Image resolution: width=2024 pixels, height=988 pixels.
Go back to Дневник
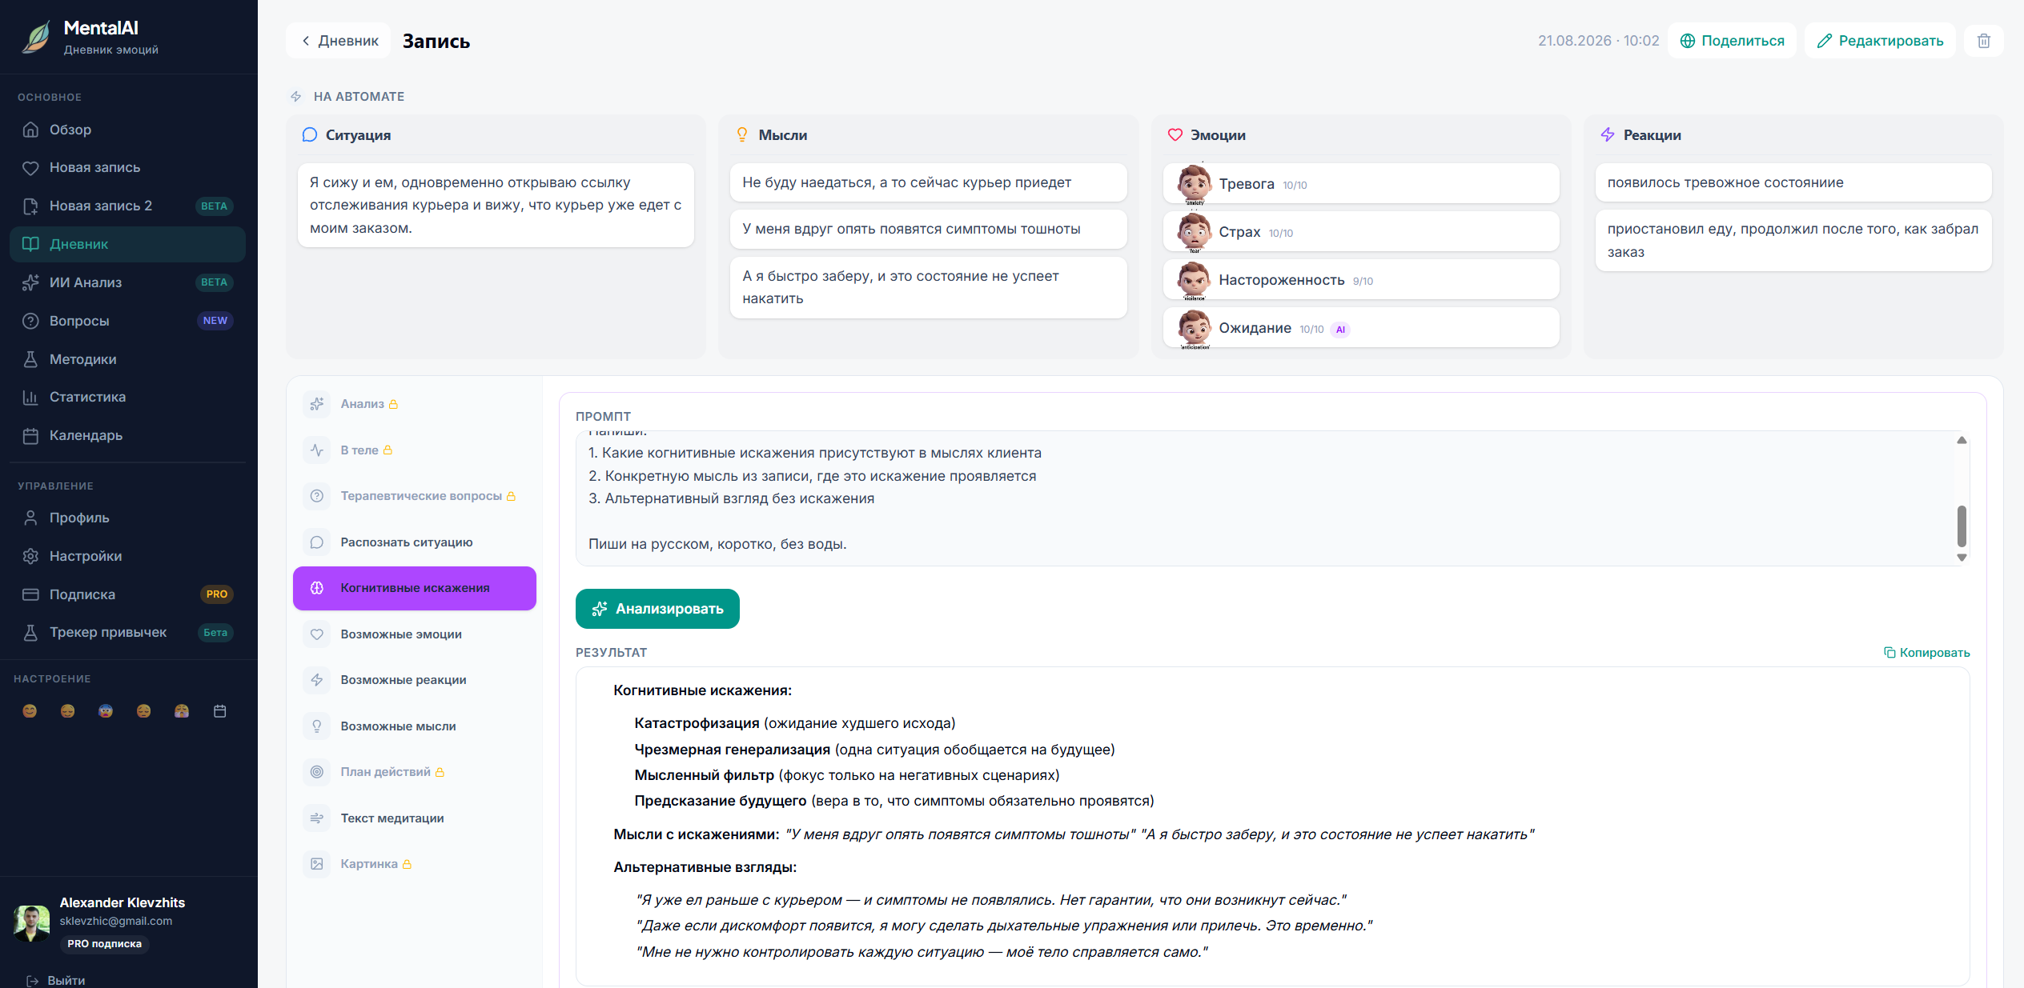339,41
